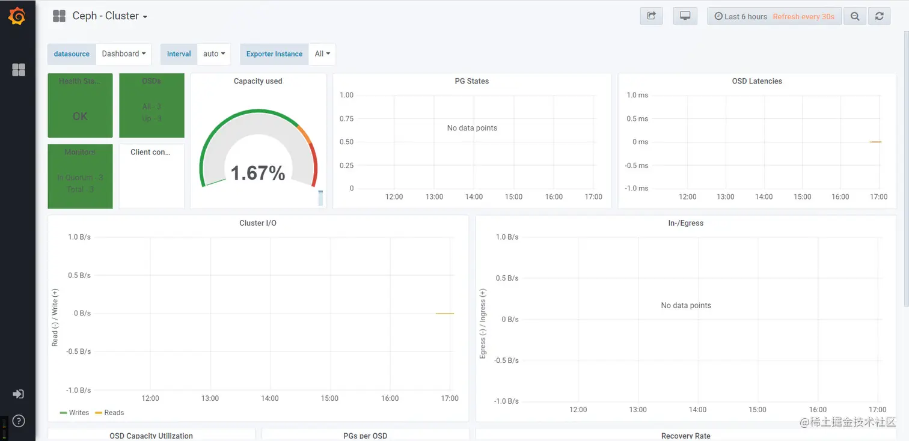Viewport: 909px width, 441px height.
Task: Click the sign-in arrow icon in sidebar
Action: 18,394
